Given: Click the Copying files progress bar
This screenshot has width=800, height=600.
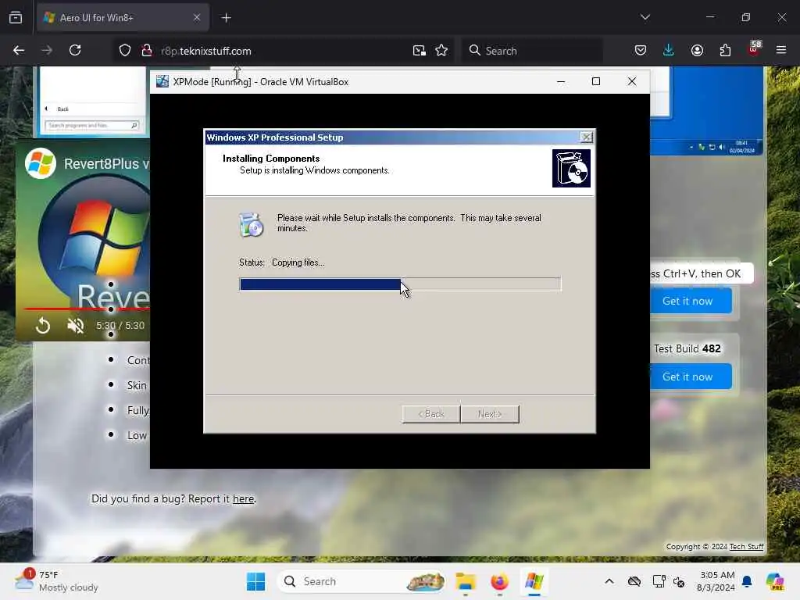Looking at the screenshot, I should (400, 284).
